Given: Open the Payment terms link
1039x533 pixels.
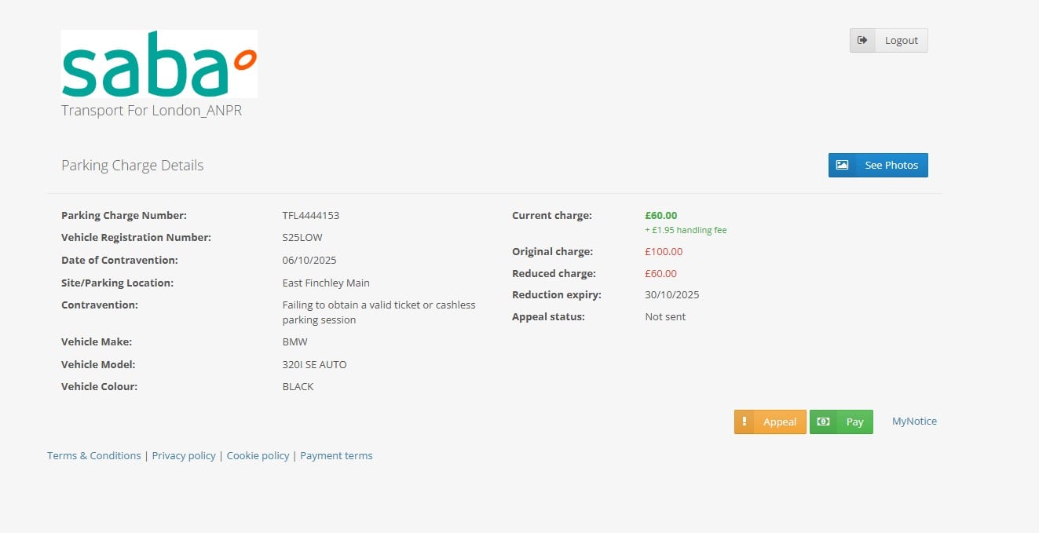Looking at the screenshot, I should (x=336, y=456).
